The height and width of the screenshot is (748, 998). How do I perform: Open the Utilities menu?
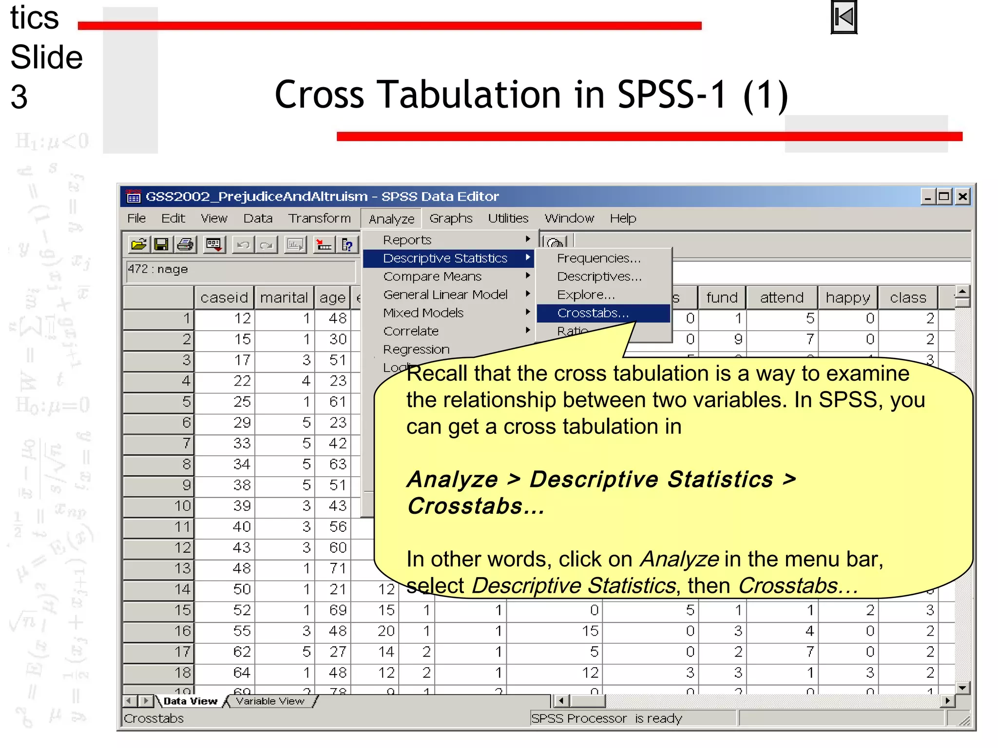(508, 218)
